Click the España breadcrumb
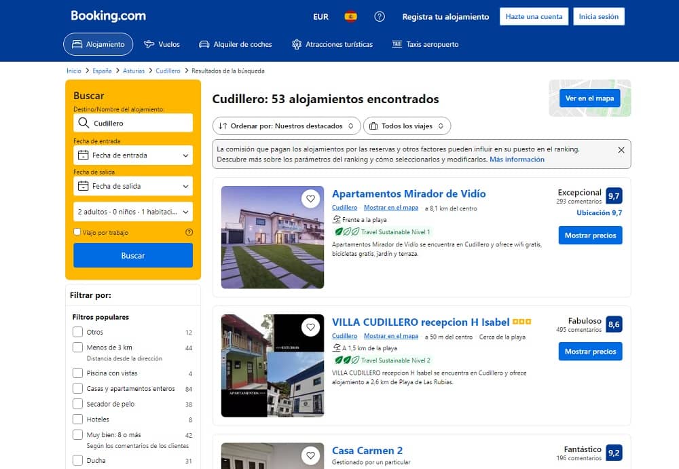 (x=102, y=71)
